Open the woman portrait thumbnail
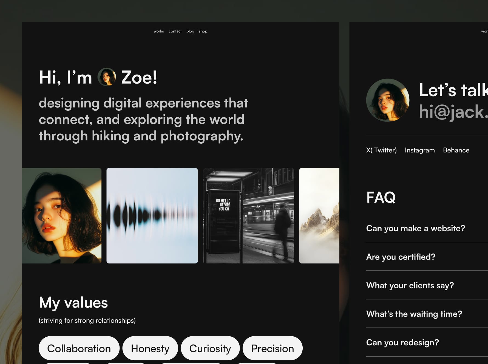Image resolution: width=488 pixels, height=364 pixels. click(x=62, y=216)
